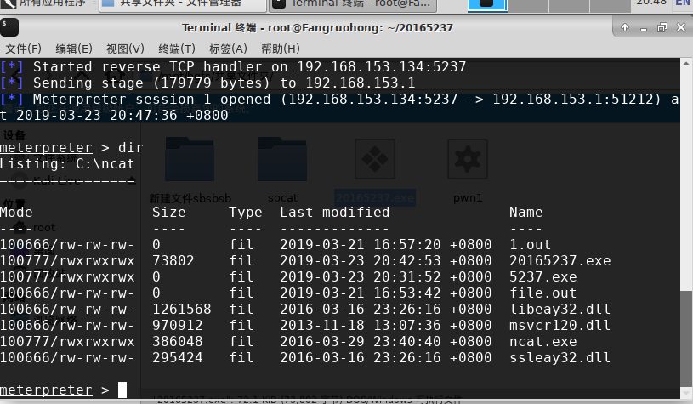Switch to the Terminal 终端 taskbar window

point(353,4)
